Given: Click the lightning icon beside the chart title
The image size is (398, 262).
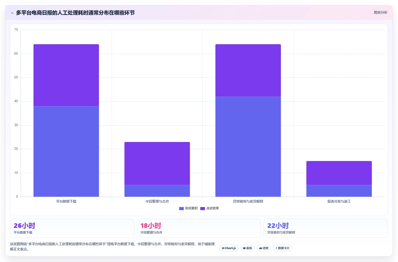Looking at the screenshot, I should pyautogui.click(x=12, y=13).
